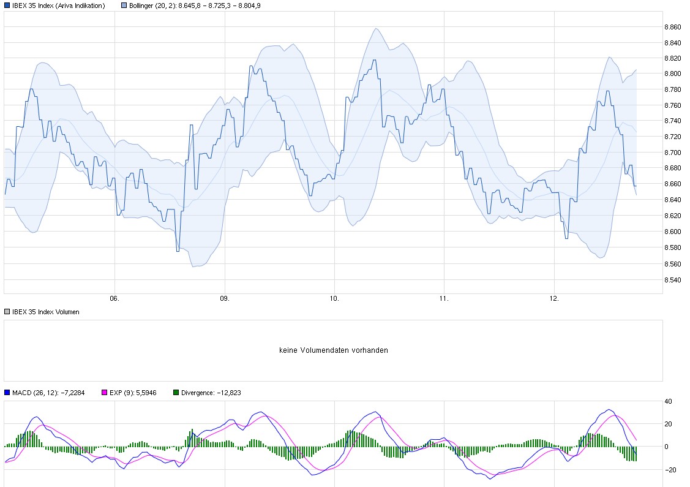Click the 12. date marker on x-axis
This screenshot has width=690, height=487.
(554, 299)
